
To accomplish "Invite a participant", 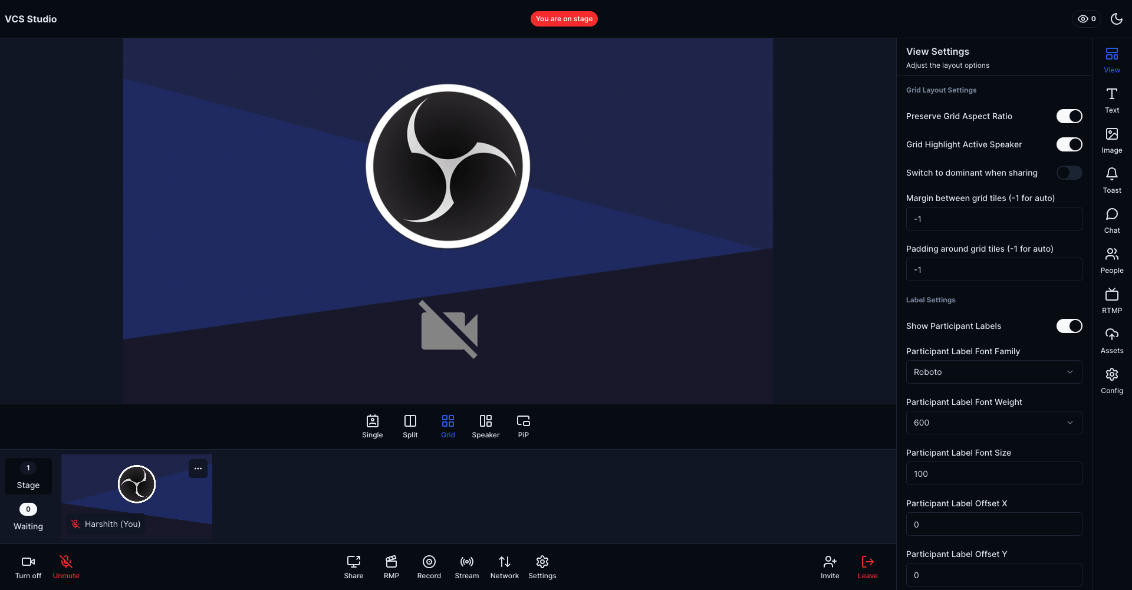I will (830, 567).
